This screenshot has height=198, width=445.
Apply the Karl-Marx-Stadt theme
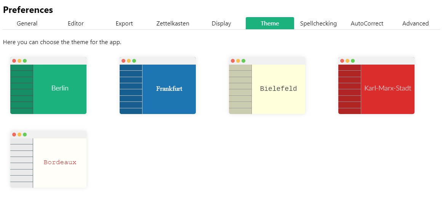point(376,86)
